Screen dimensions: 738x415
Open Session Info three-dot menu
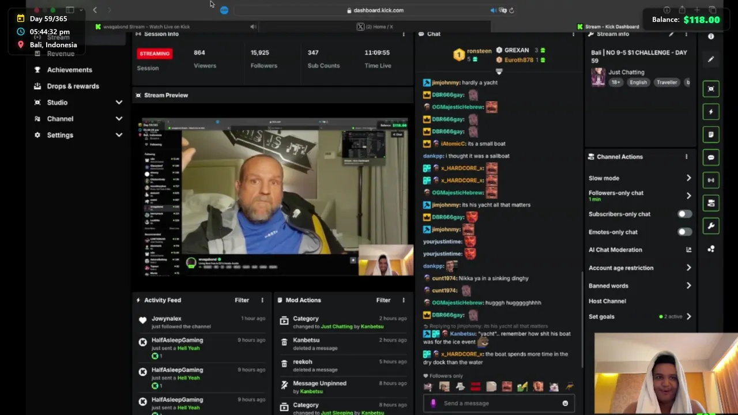[x=404, y=34]
